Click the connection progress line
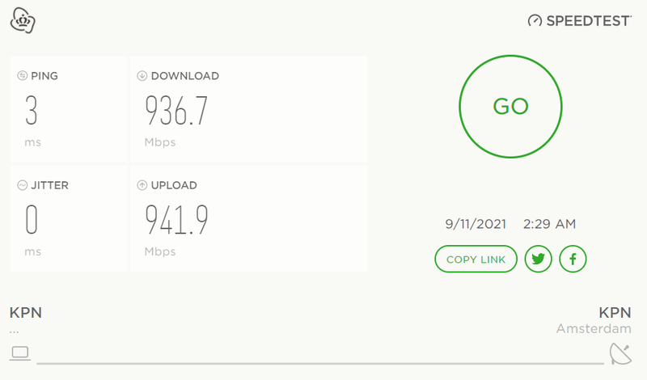The image size is (647, 380). (319, 363)
